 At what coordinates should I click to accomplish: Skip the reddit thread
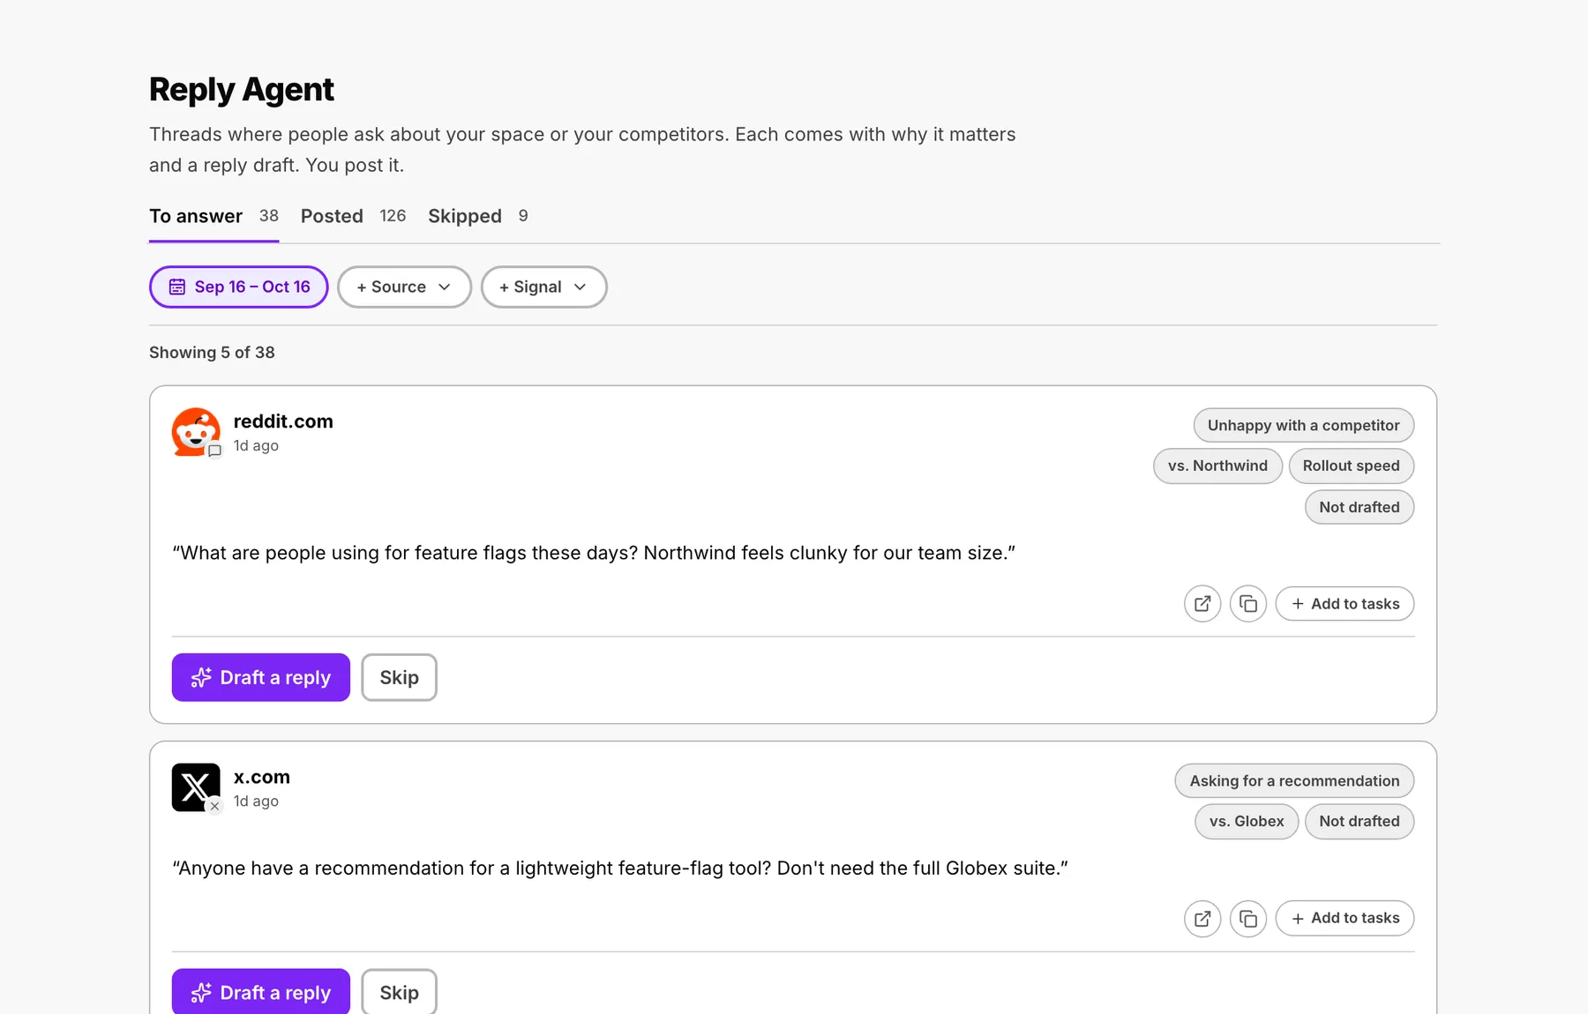coord(399,677)
